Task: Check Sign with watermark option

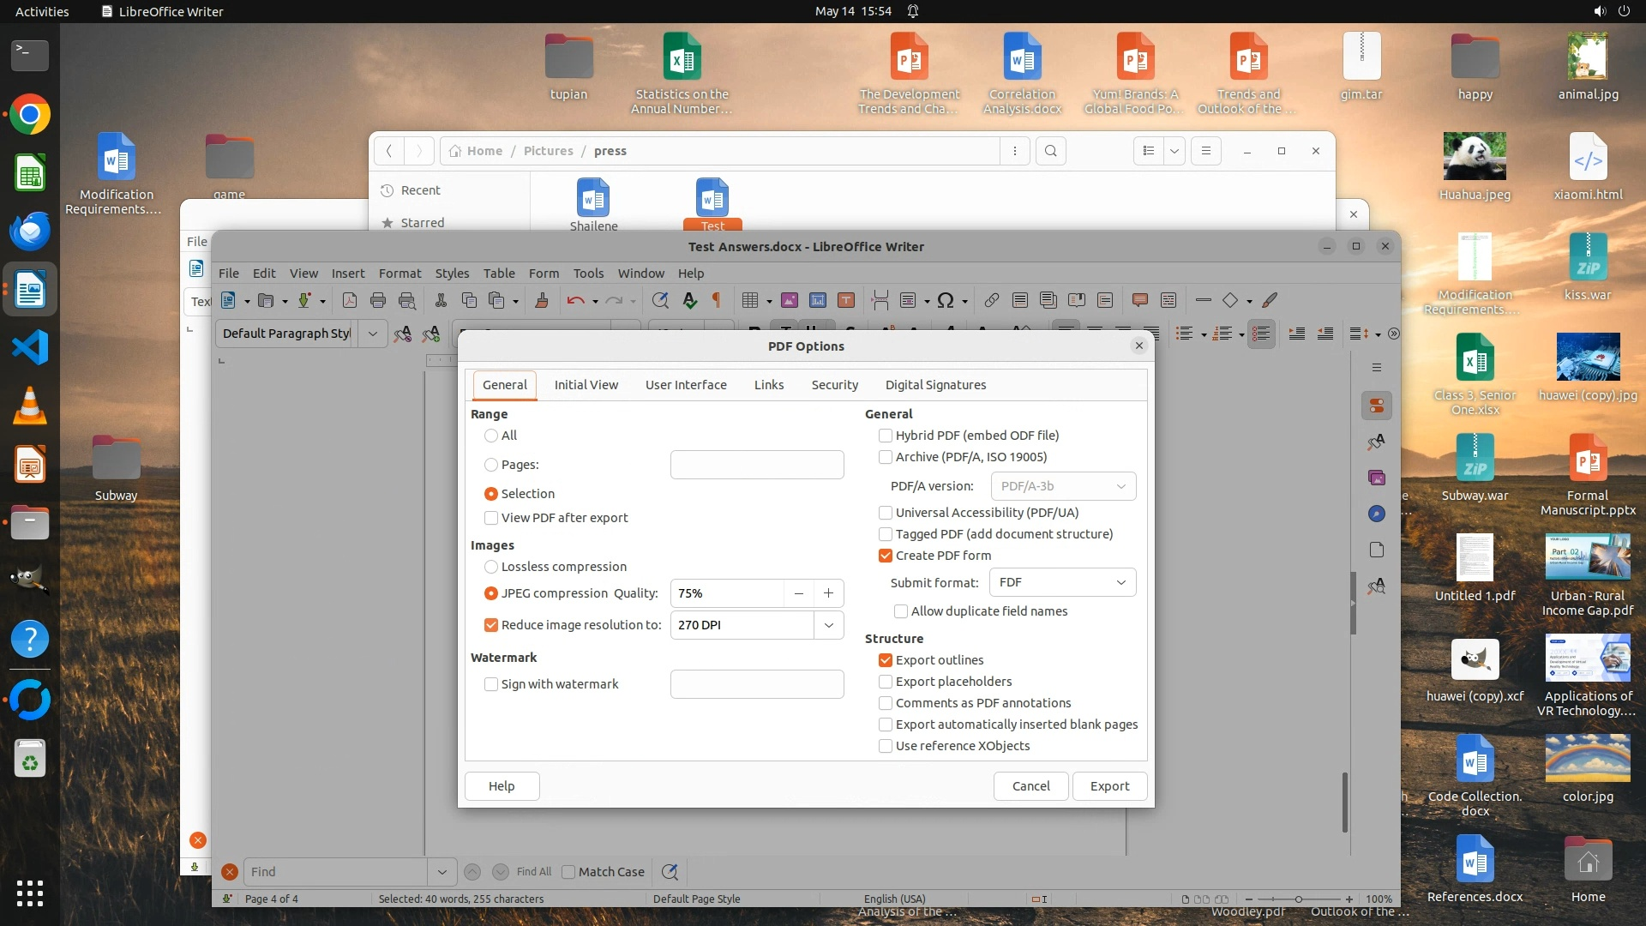Action: point(491,684)
